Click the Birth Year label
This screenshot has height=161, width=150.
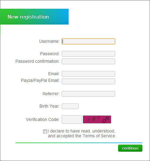click(x=50, y=106)
